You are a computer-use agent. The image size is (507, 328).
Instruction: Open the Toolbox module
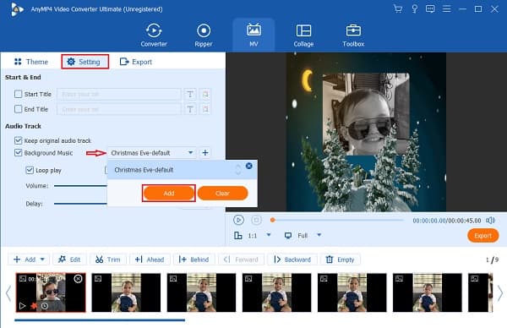(x=353, y=36)
